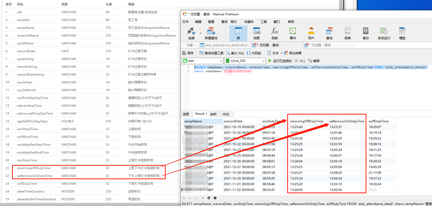Switch to atdc_attendance_detail table tab
This screenshot has width=432, height=206.
click(x=225, y=45)
